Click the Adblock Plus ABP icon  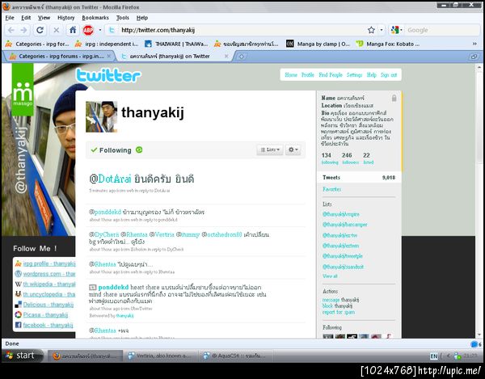[88, 30]
